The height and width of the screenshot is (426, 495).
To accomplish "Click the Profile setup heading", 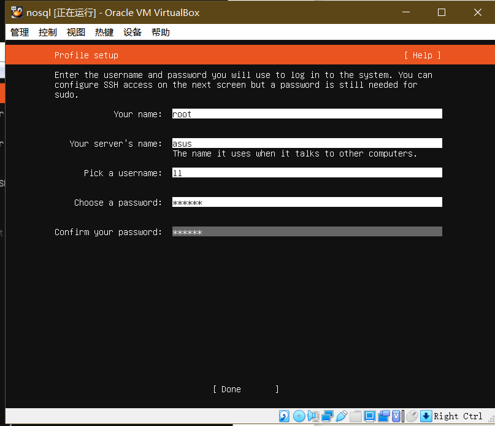I will tap(86, 55).
